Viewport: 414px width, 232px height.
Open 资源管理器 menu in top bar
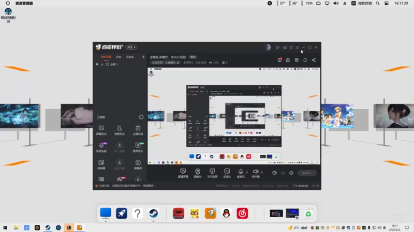pos(24,4)
